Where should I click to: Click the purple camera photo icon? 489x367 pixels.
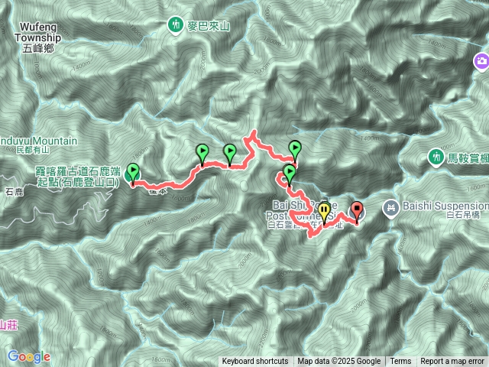(x=481, y=61)
